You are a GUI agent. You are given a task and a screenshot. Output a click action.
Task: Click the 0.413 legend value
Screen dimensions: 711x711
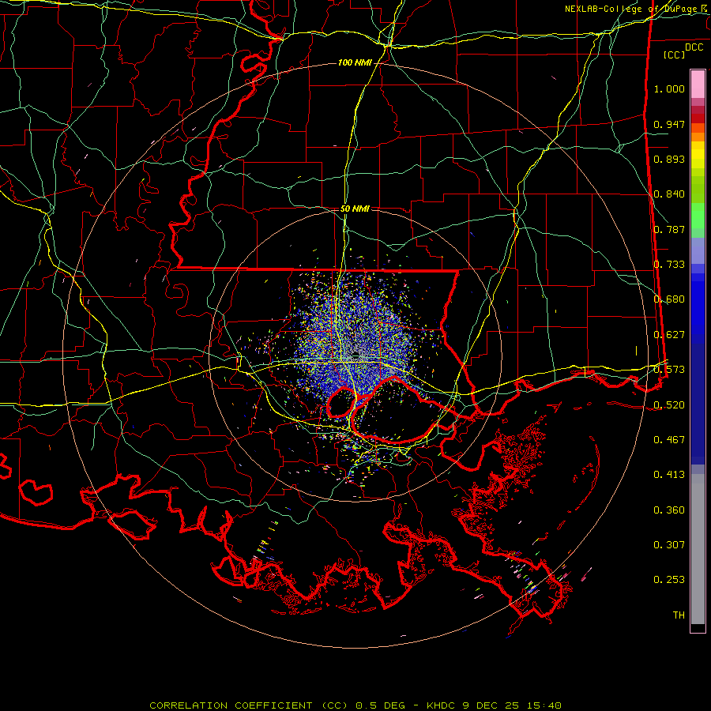669,475
